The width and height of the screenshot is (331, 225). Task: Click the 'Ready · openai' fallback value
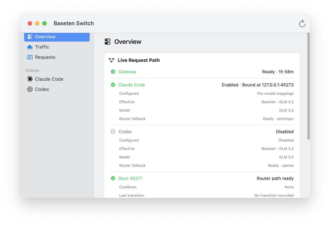click(281, 165)
